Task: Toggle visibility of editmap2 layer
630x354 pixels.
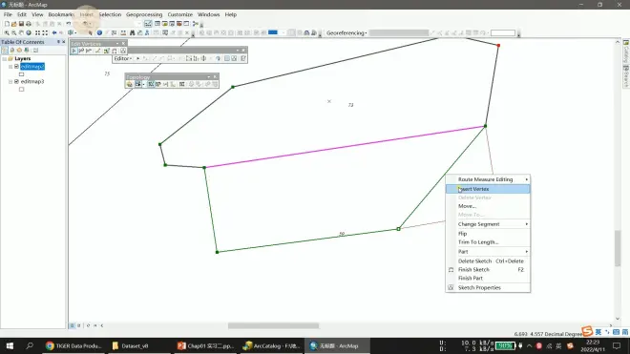Action: (x=16, y=66)
